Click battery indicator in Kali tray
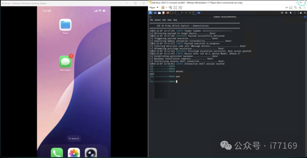The width and height of the screenshot is (307, 158). [295, 13]
